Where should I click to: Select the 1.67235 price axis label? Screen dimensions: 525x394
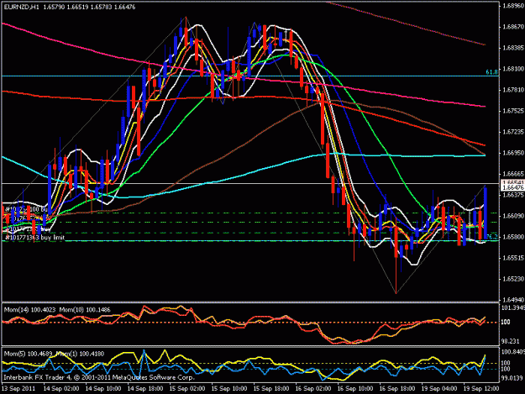513,132
